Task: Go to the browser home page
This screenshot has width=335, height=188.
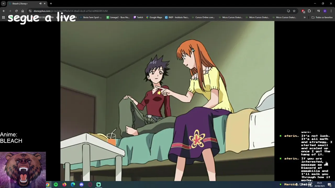Action: click(x=23, y=11)
